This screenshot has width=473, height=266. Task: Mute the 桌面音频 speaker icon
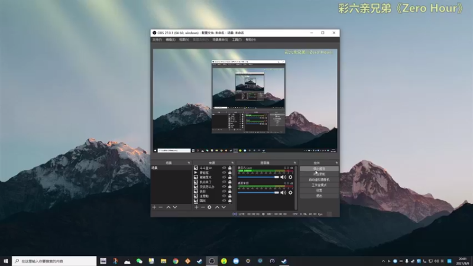(x=283, y=193)
